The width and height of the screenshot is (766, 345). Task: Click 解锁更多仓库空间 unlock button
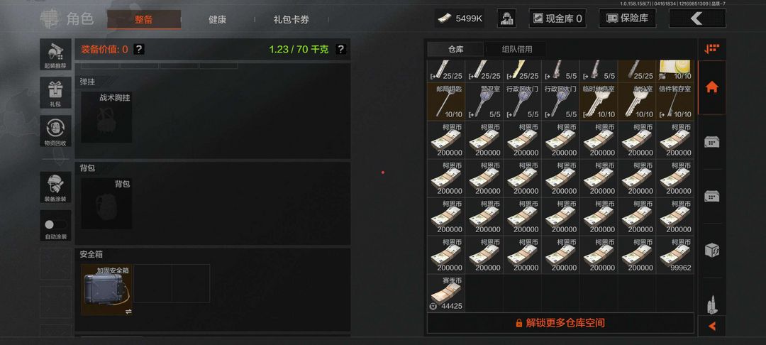pos(560,323)
